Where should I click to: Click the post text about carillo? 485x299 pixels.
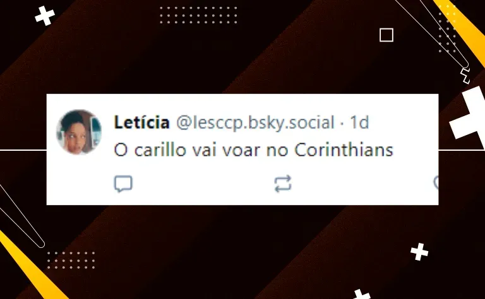253,150
